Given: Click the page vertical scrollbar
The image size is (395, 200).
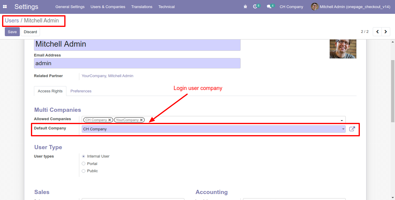Looking at the screenshot, I should click(393, 91).
